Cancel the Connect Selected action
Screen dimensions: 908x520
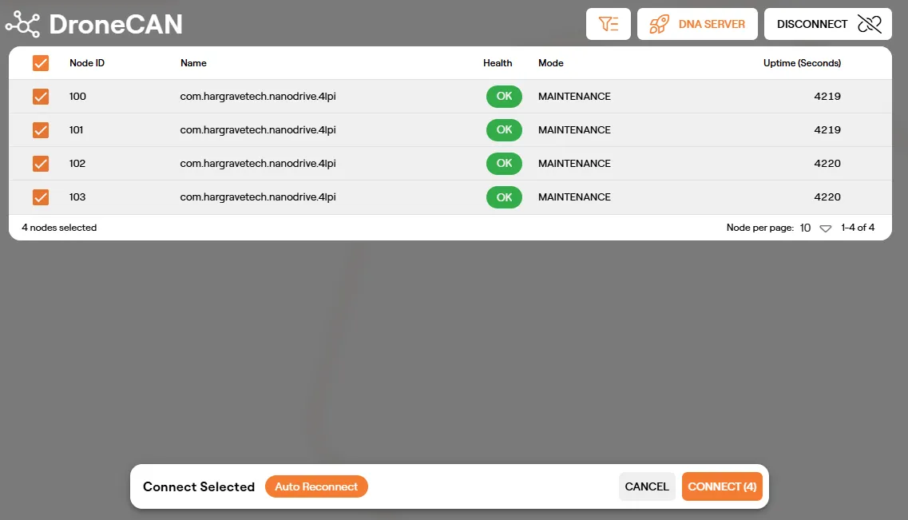[647, 486]
